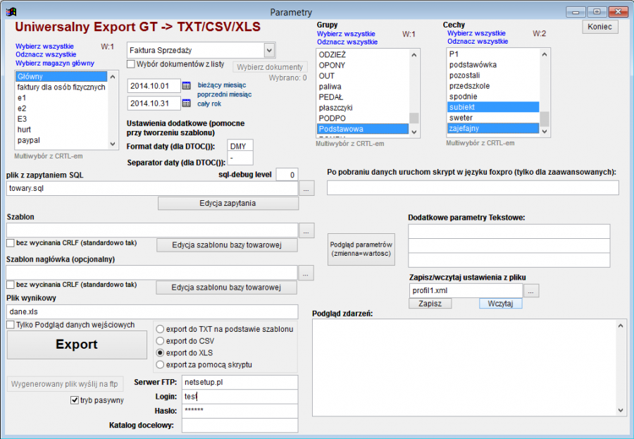Screen dimensions: 634x439
Task: Open the 'Faktura Sprzedaży' document type dropdown
Action: 269,50
